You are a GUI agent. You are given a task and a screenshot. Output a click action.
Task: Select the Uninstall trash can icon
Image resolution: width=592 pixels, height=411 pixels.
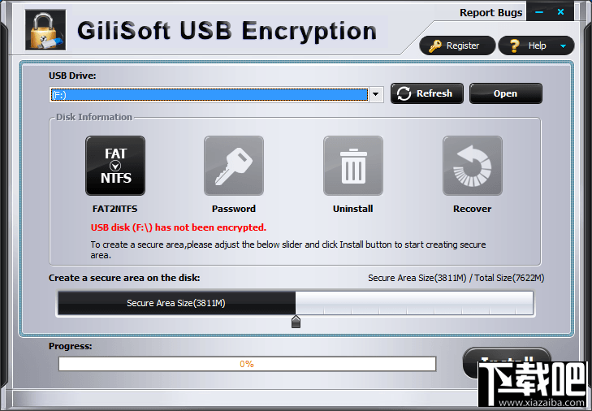coord(353,166)
